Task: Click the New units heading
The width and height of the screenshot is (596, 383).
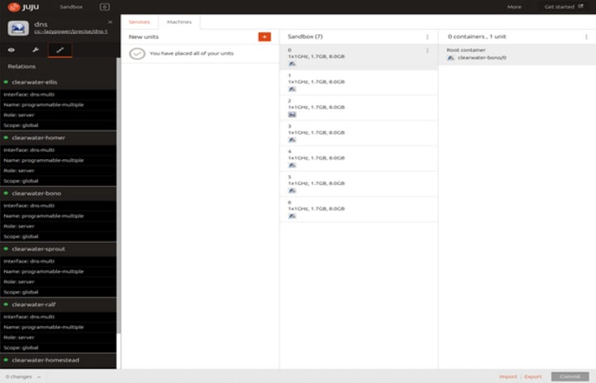Action: (x=144, y=37)
